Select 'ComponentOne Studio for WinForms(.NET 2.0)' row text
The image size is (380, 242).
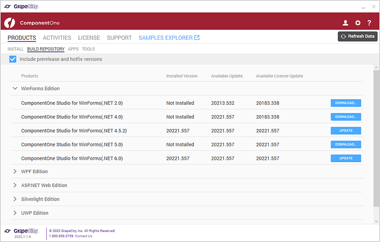72,103
